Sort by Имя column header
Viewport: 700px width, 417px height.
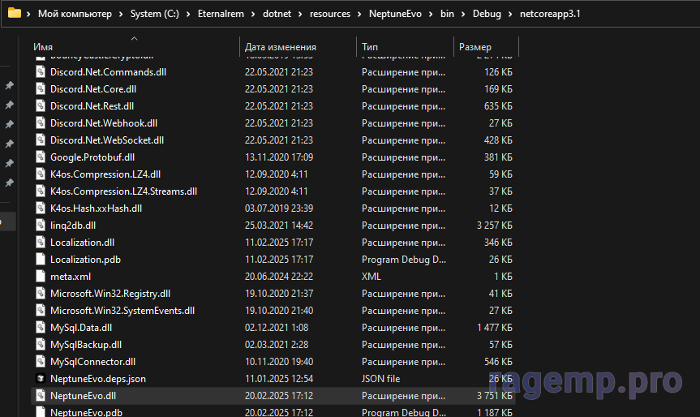click(x=43, y=47)
